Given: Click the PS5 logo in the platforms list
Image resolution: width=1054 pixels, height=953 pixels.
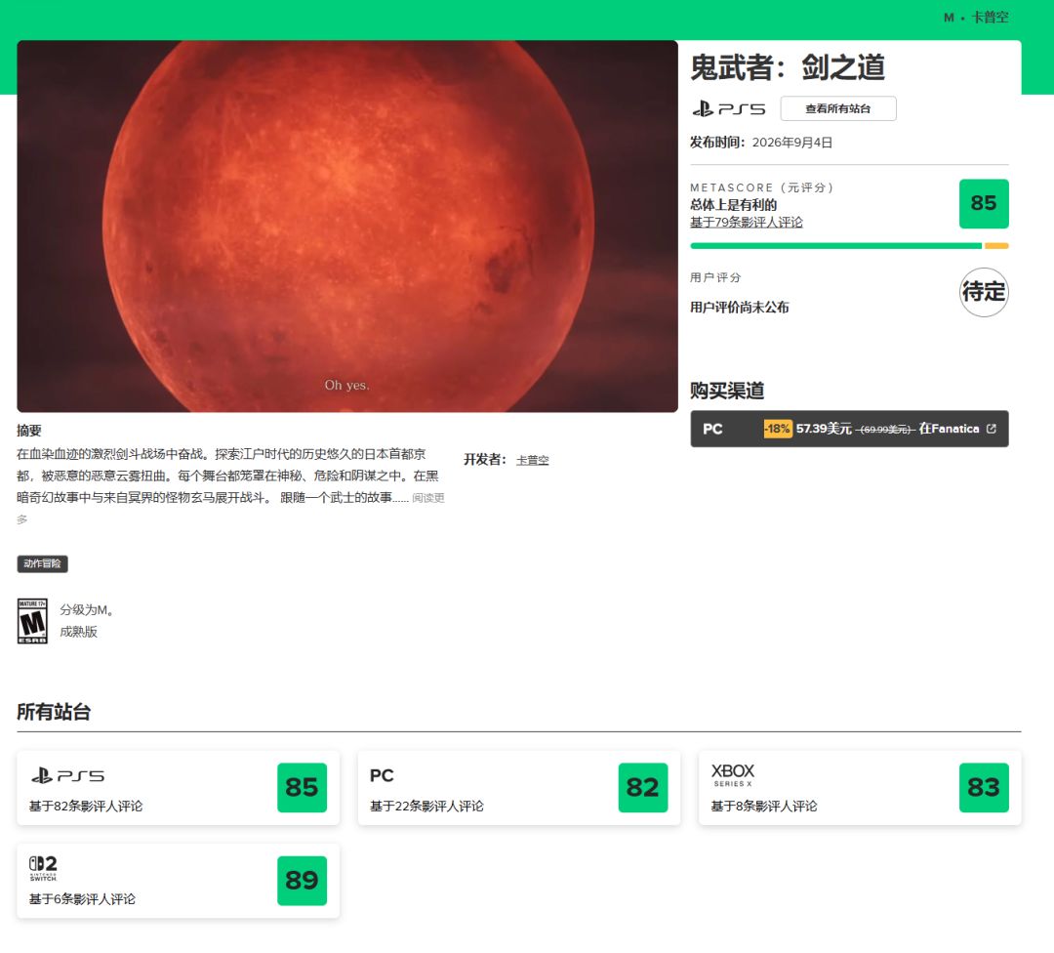Looking at the screenshot, I should coord(67,776).
